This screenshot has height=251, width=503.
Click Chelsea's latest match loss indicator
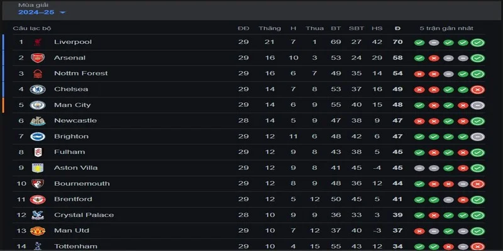[x=478, y=90]
